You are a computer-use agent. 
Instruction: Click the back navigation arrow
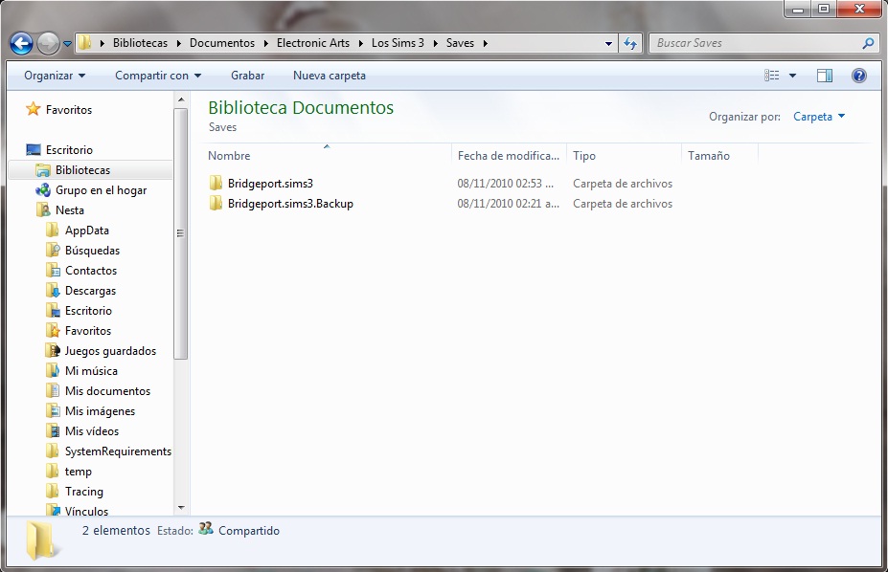19,42
